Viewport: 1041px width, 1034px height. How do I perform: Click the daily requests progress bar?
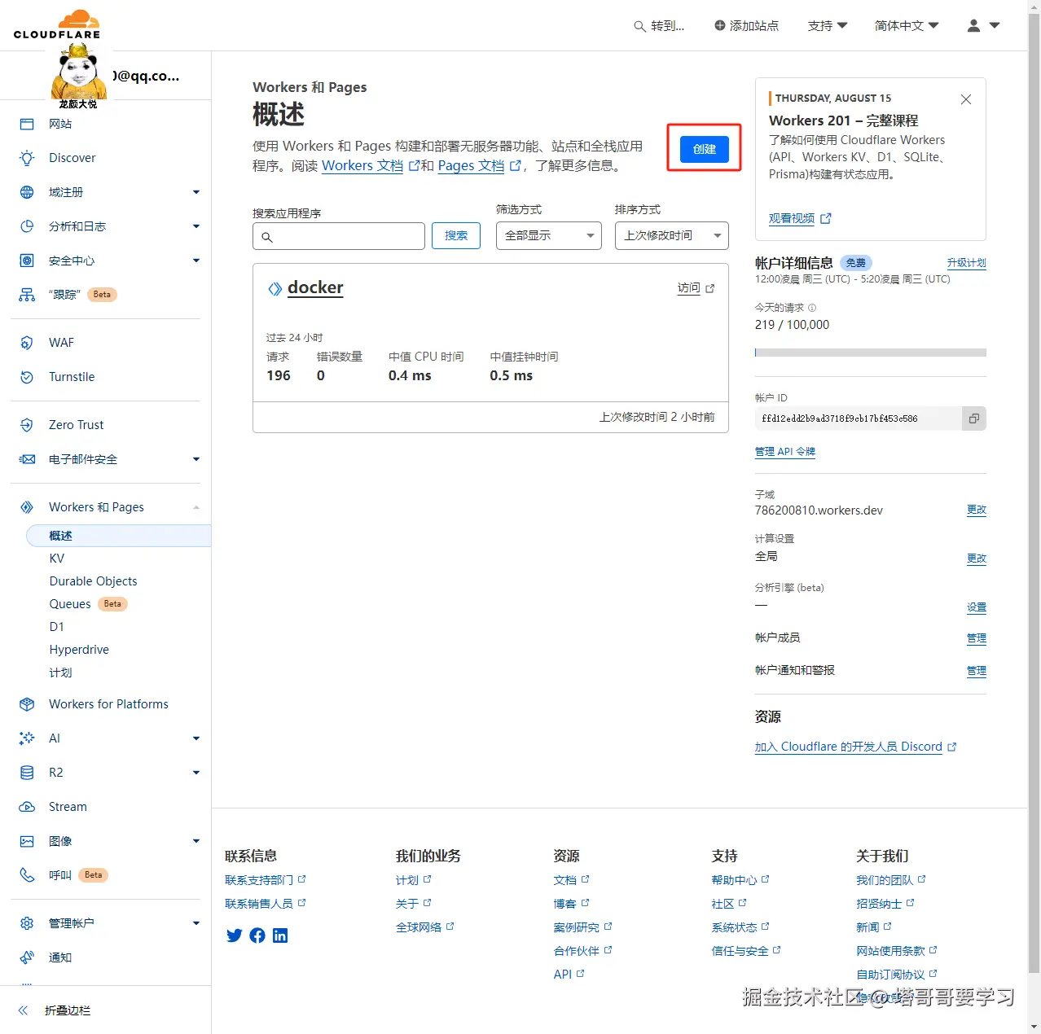pyautogui.click(x=871, y=353)
